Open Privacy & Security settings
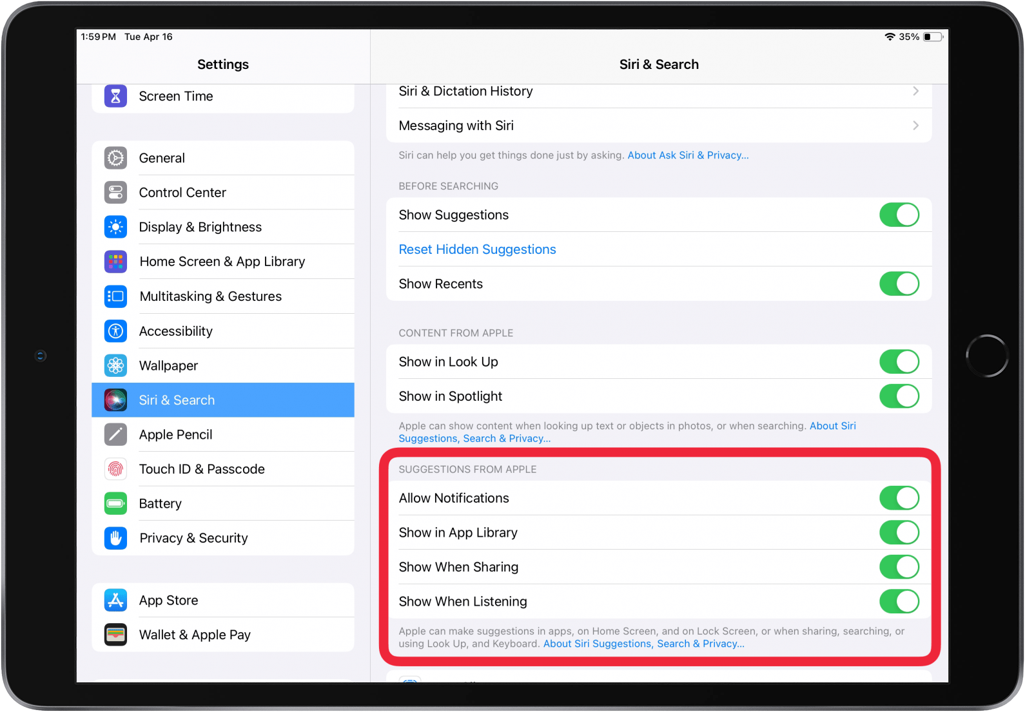 click(x=193, y=538)
